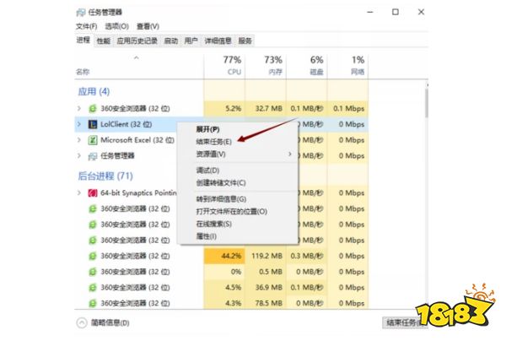Select the 后台进程 (71) group heading

coord(105,176)
